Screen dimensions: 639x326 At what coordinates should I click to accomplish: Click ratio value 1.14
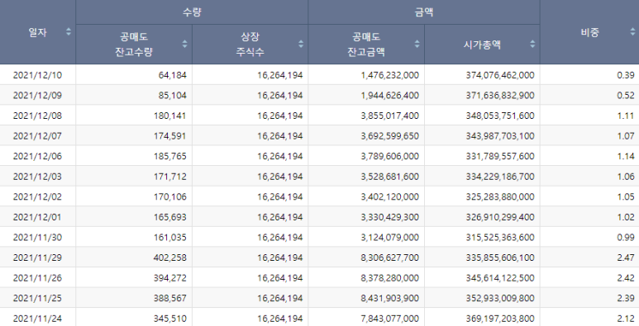click(x=626, y=156)
